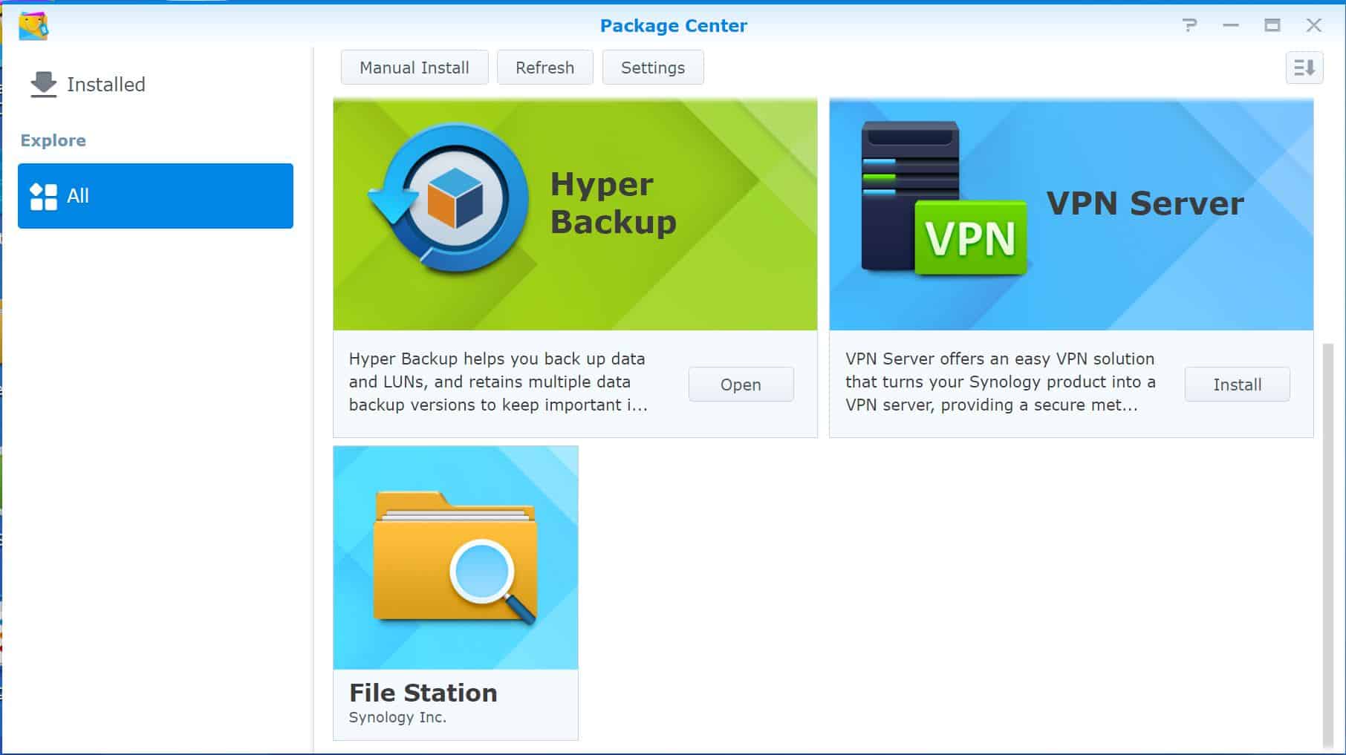Click the VPN Server description text
This screenshot has height=755, width=1346.
click(1000, 382)
